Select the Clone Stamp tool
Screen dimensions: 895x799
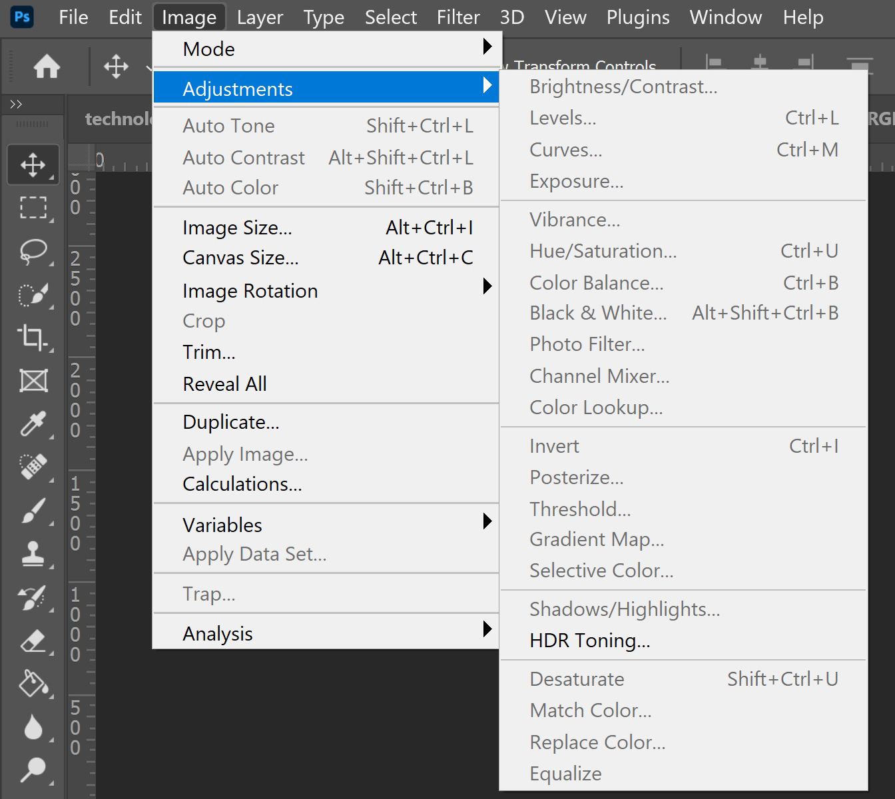[x=33, y=555]
